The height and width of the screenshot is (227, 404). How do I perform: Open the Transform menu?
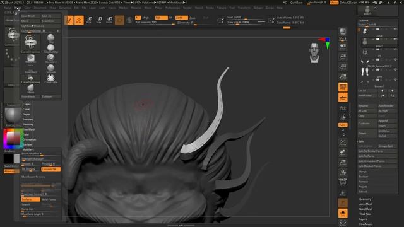(244, 8)
